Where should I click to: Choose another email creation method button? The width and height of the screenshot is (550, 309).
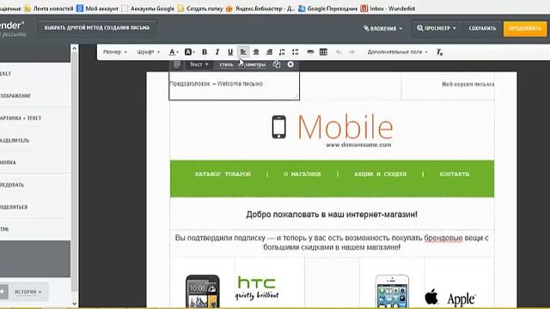pyautogui.click(x=97, y=27)
